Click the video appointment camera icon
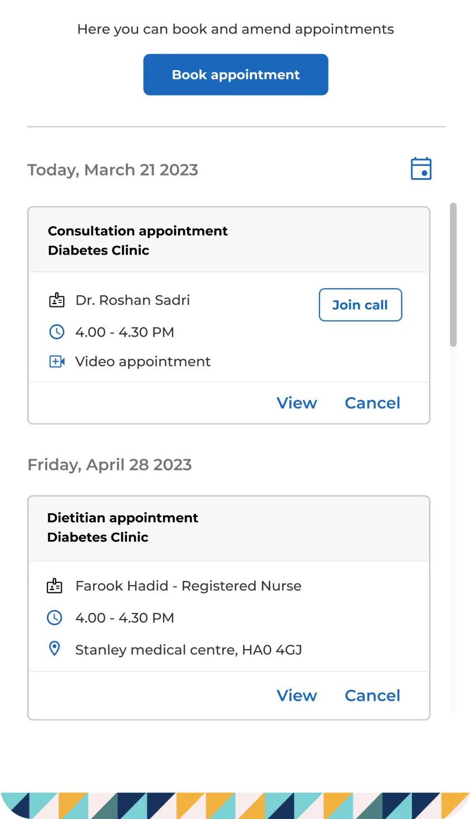This screenshot has height=819, width=471. coord(57,362)
